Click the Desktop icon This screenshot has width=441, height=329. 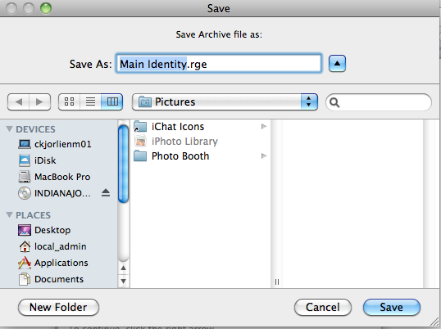tap(25, 230)
